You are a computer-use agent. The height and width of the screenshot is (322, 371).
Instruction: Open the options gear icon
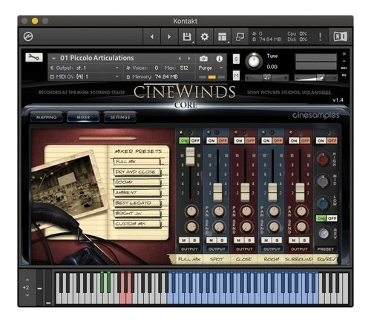click(x=205, y=37)
